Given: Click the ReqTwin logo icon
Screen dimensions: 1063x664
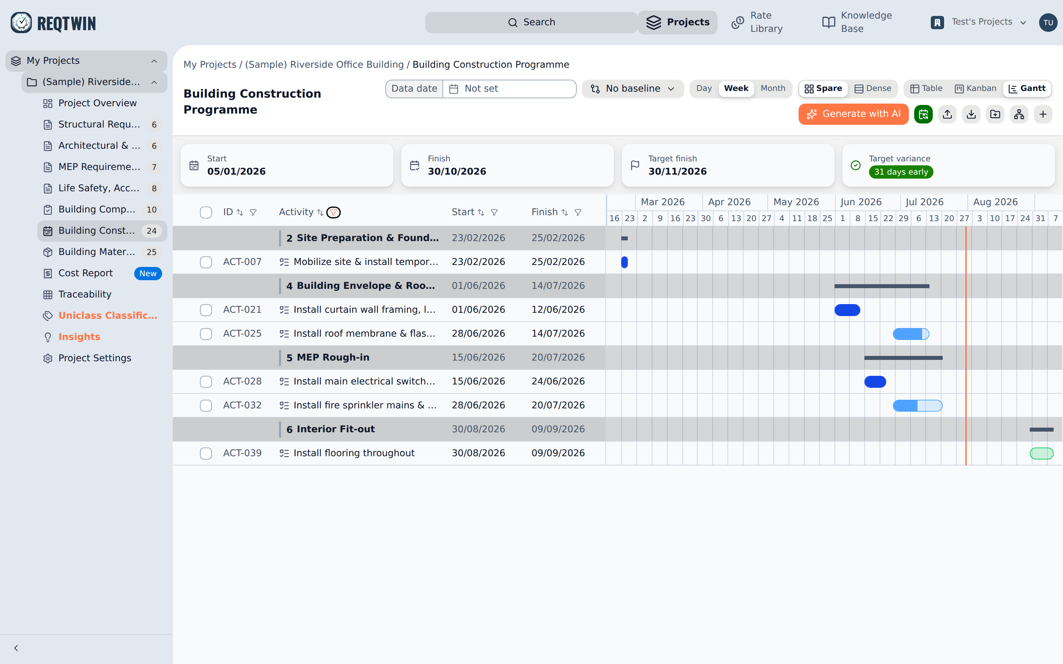Looking at the screenshot, I should pos(21,22).
